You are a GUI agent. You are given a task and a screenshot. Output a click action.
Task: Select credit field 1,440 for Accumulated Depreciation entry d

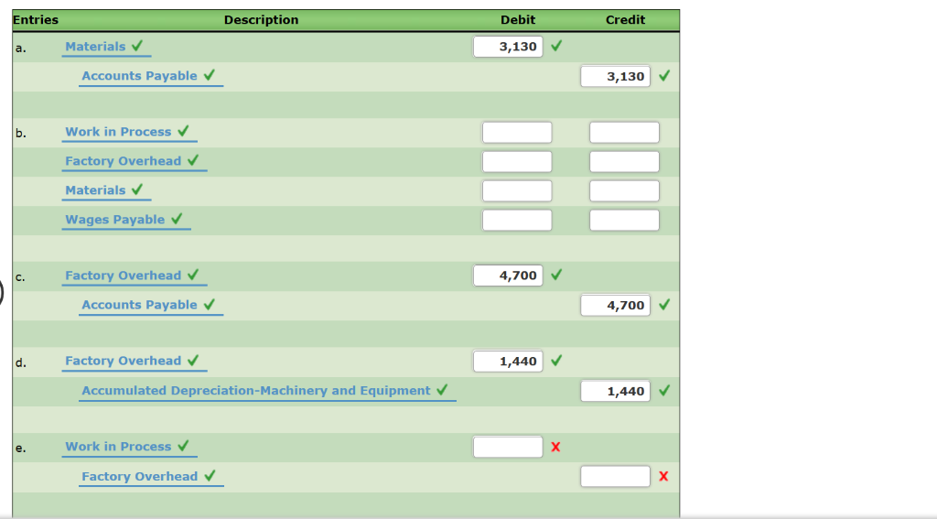tap(615, 391)
